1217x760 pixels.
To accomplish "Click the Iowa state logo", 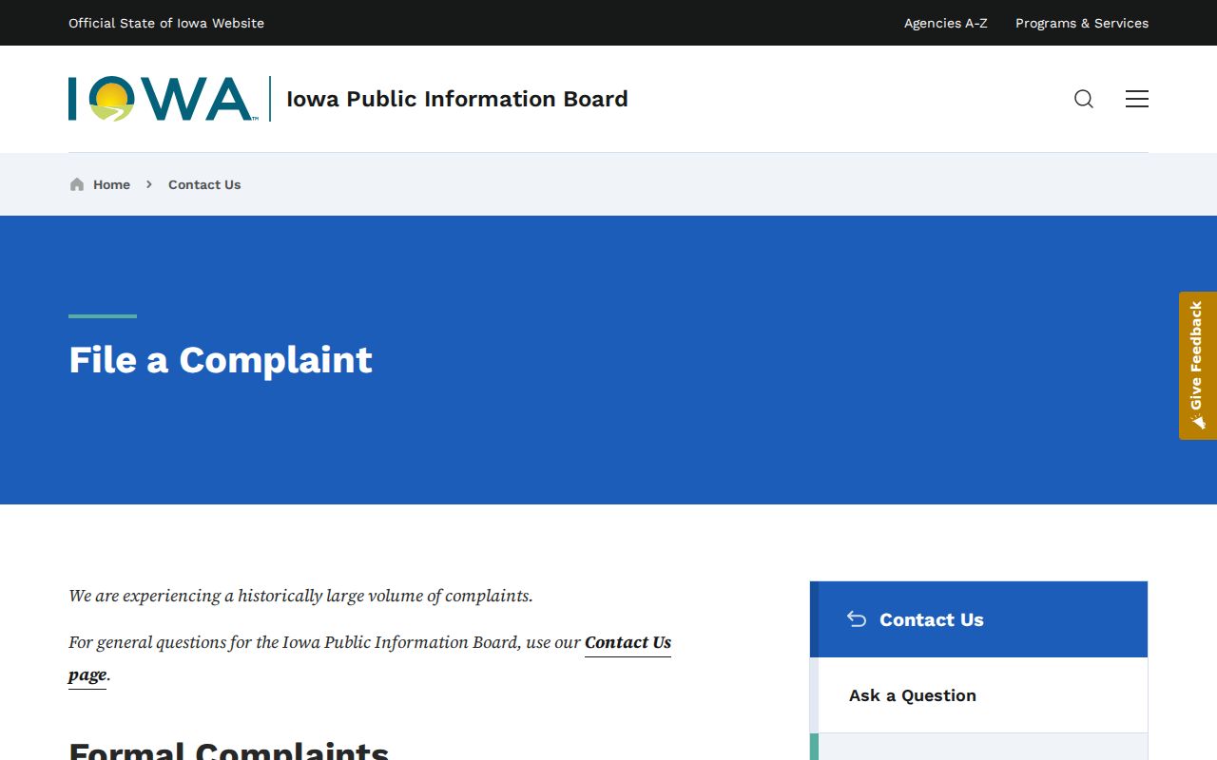I will (162, 99).
